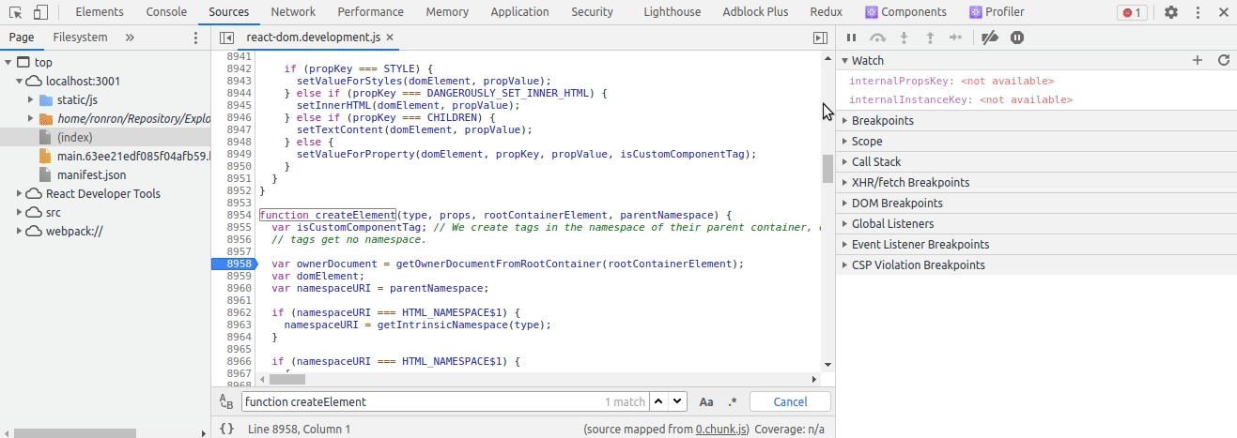1237x438 pixels.
Task: Pause script execution
Action: click(x=851, y=38)
